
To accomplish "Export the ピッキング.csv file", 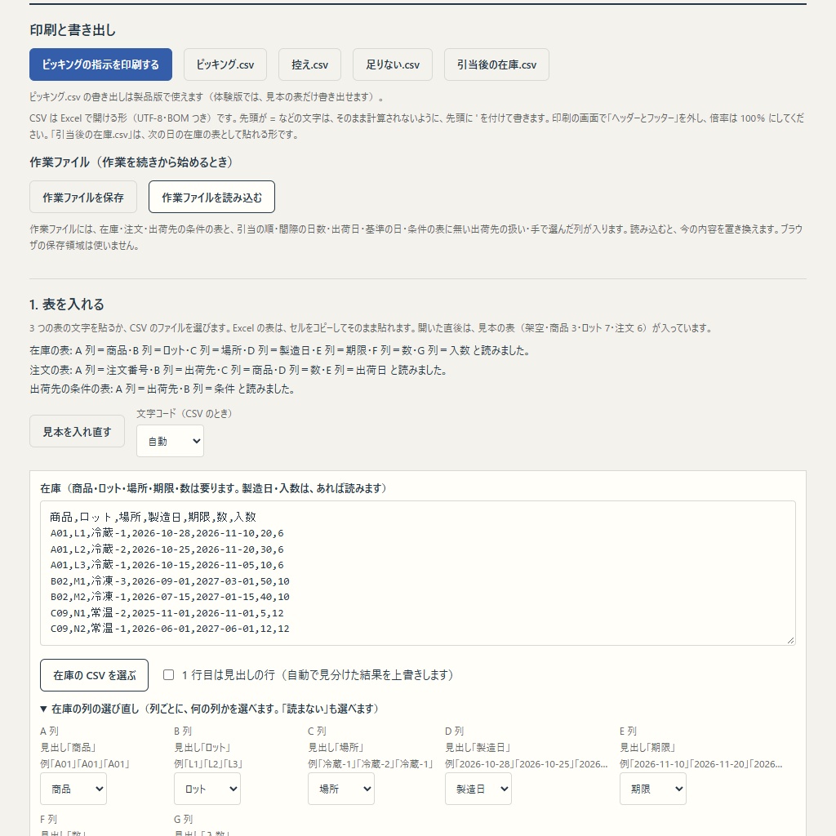I will pyautogui.click(x=225, y=64).
